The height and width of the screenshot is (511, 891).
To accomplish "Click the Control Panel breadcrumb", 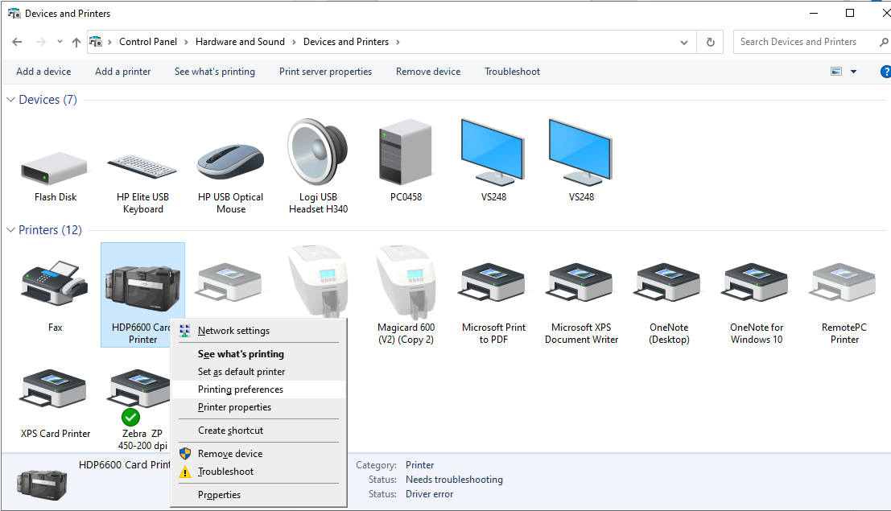I will (148, 42).
